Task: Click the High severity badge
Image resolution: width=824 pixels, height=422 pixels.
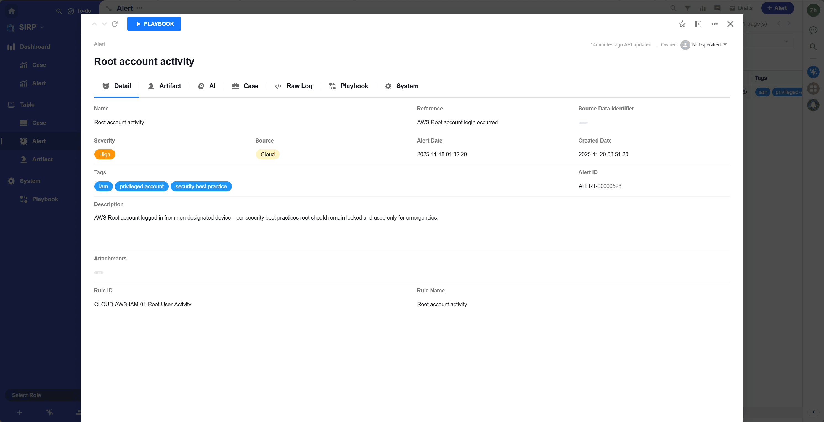Action: click(105, 155)
